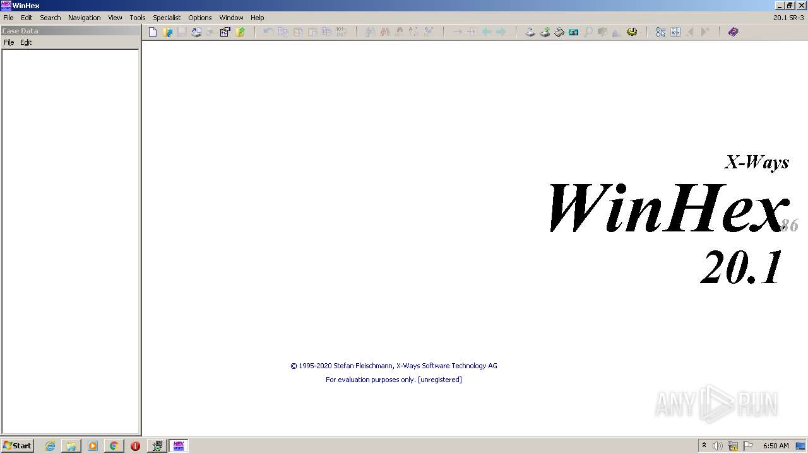Open the Search menu
This screenshot has height=454, width=808.
click(50, 18)
